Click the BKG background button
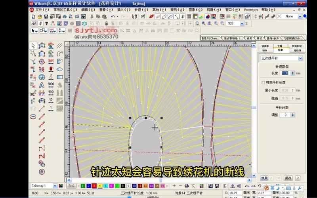This screenshot has height=198, width=317. pyautogui.click(x=71, y=186)
